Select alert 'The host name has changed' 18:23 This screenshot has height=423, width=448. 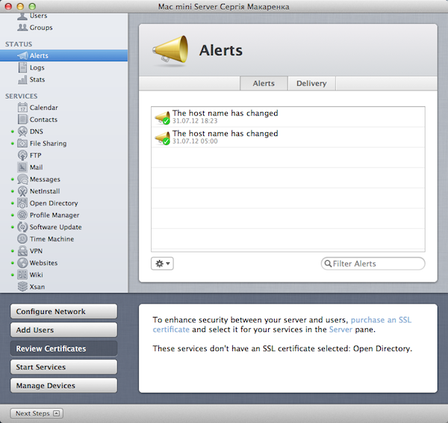[x=288, y=117]
